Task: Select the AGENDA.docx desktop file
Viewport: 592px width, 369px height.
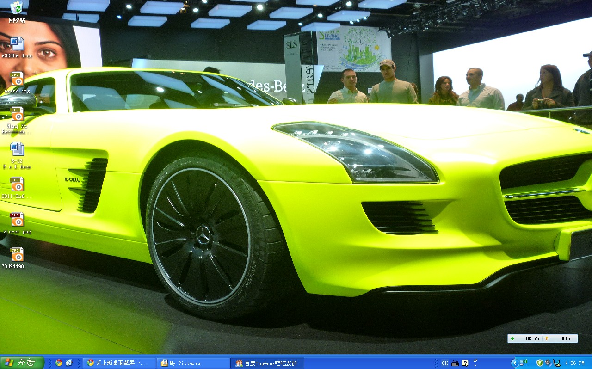Action: [x=17, y=48]
